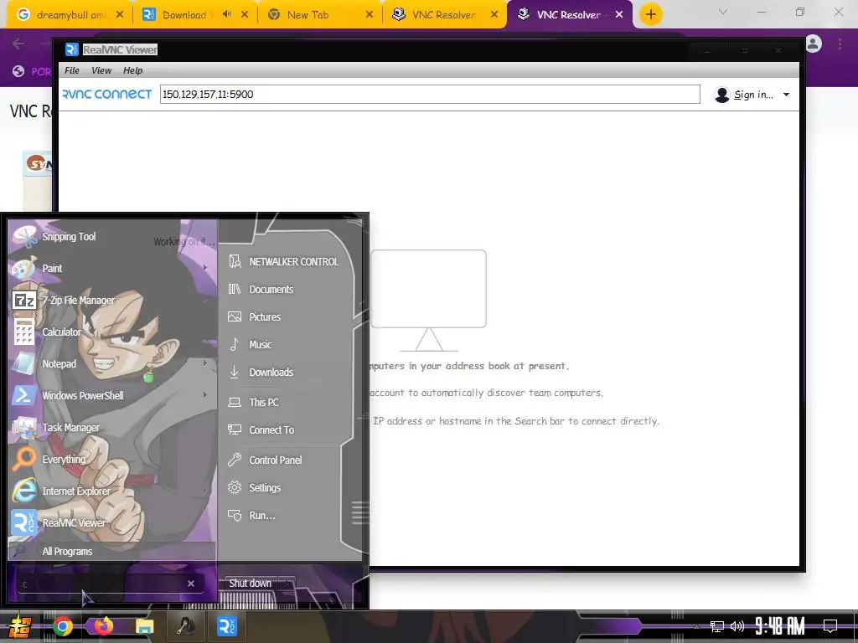The width and height of the screenshot is (858, 643).
Task: Switch to the first VNC Resolver tab
Action: tap(444, 15)
